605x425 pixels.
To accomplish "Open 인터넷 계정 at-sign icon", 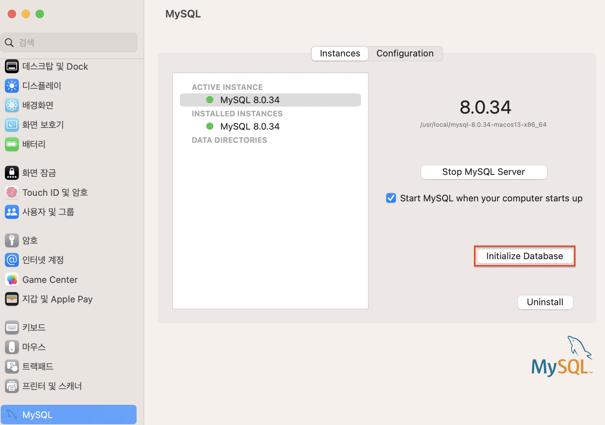I will tap(12, 260).
